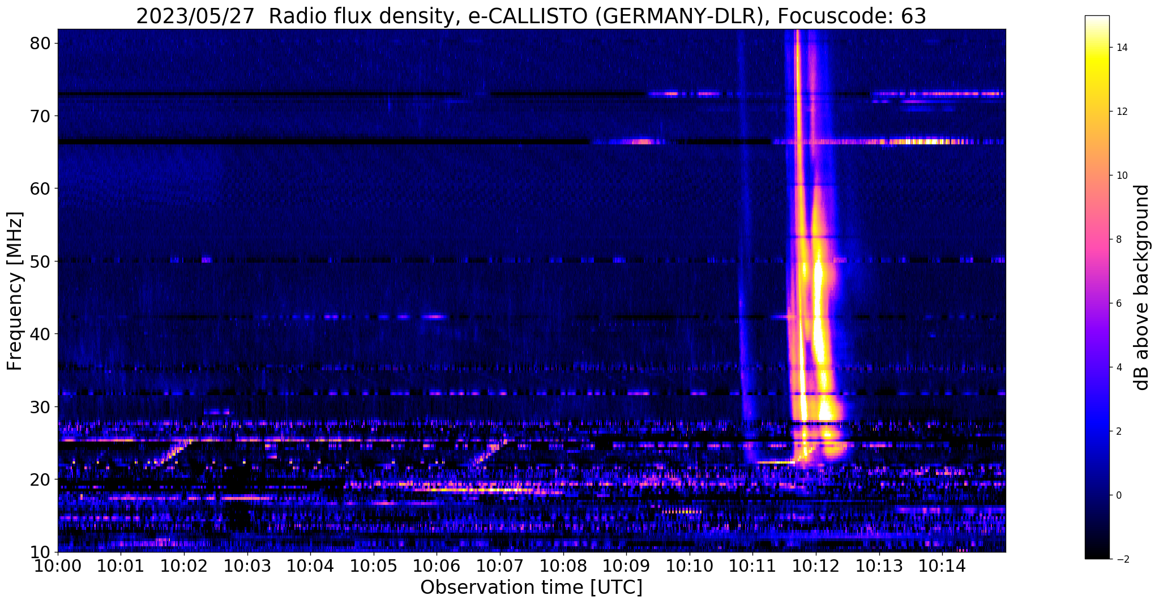Image resolution: width=1159 pixels, height=604 pixels.
Task: Click the colorbar 0 dB tick label
Action: (x=1119, y=495)
